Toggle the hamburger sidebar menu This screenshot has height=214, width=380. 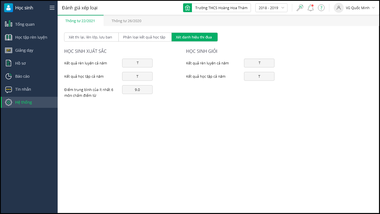tap(52, 8)
